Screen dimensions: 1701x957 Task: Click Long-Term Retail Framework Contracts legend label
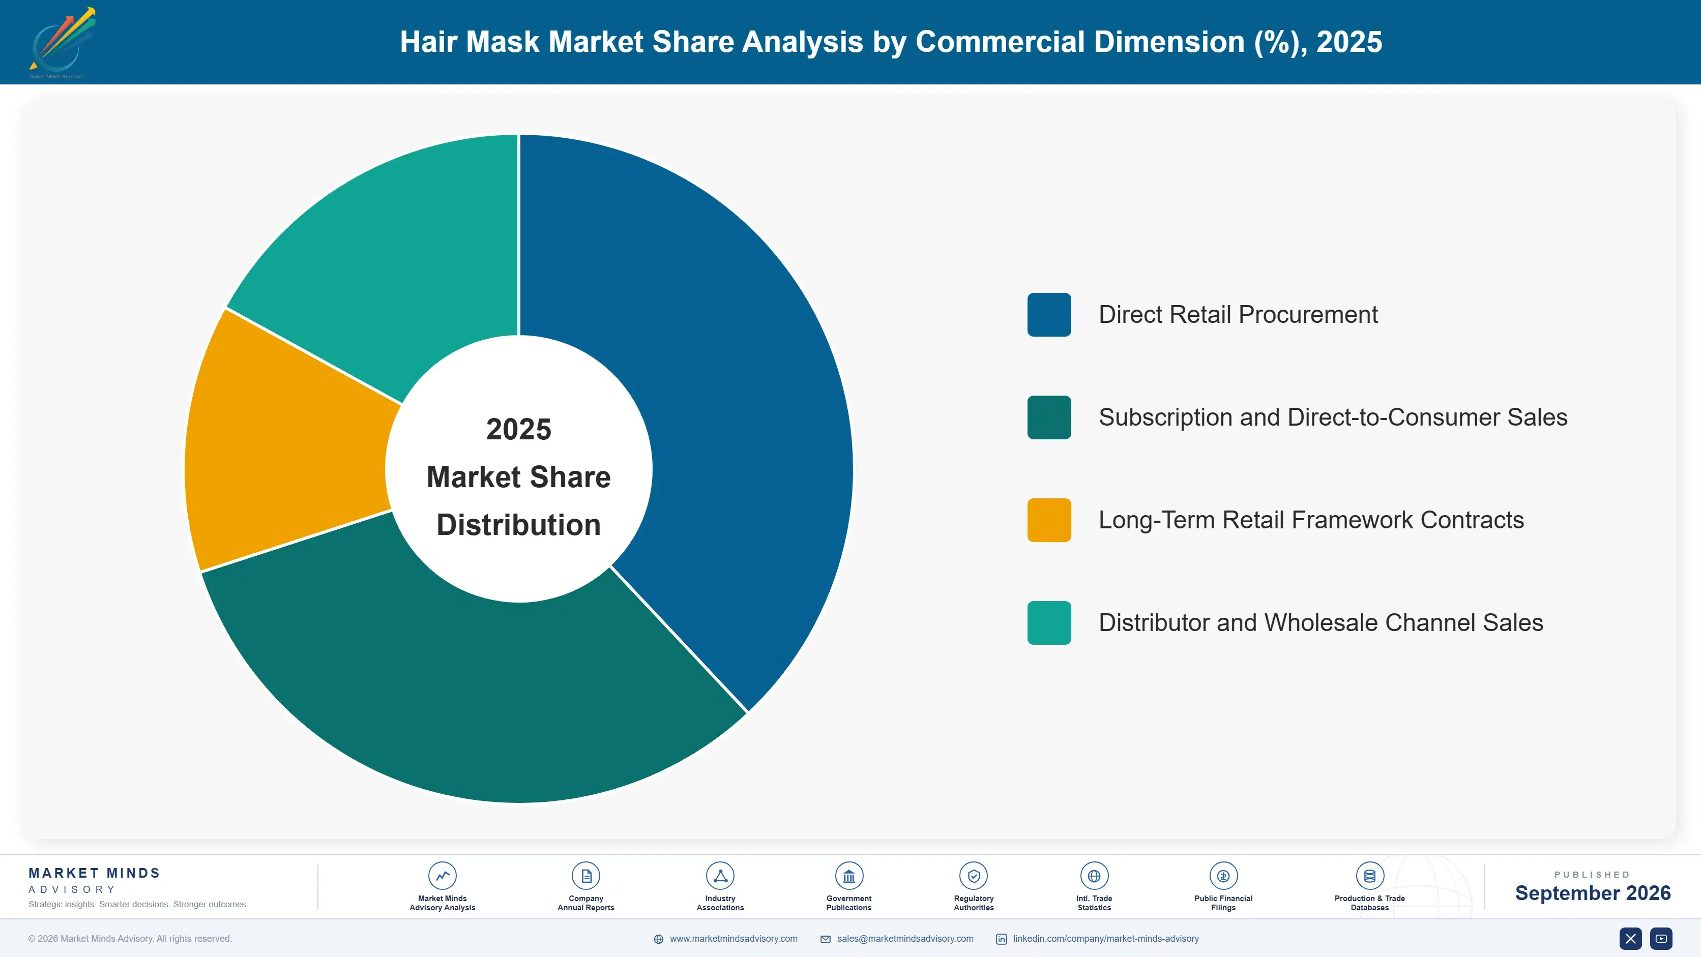coord(1311,520)
